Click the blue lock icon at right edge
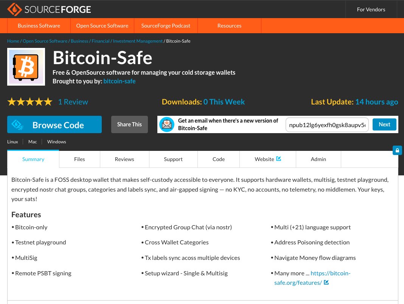This screenshot has height=304, width=404. click(x=397, y=150)
